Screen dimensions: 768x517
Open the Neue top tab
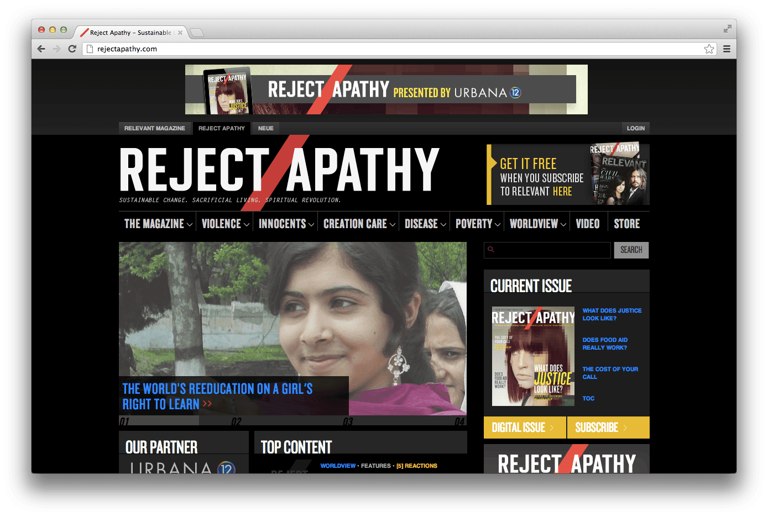tap(266, 128)
